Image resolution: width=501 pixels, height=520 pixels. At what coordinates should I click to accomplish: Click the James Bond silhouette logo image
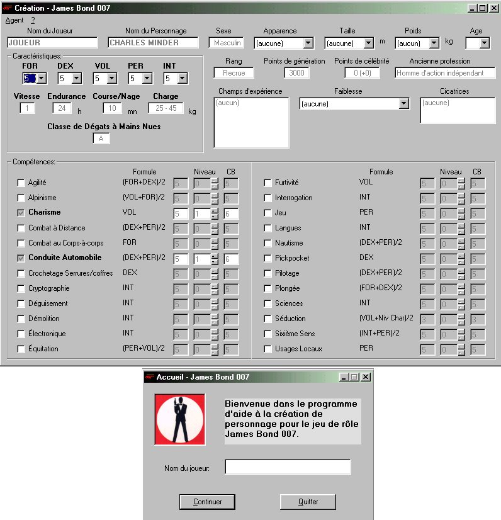click(180, 419)
